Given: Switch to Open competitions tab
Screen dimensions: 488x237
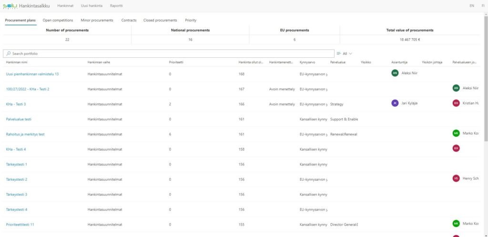Looking at the screenshot, I should pos(58,21).
